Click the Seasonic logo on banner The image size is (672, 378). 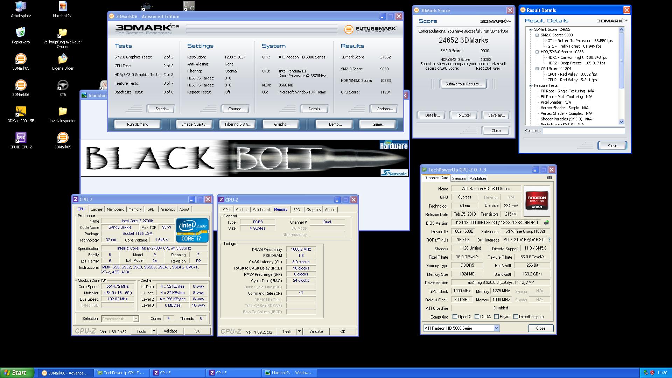click(394, 173)
